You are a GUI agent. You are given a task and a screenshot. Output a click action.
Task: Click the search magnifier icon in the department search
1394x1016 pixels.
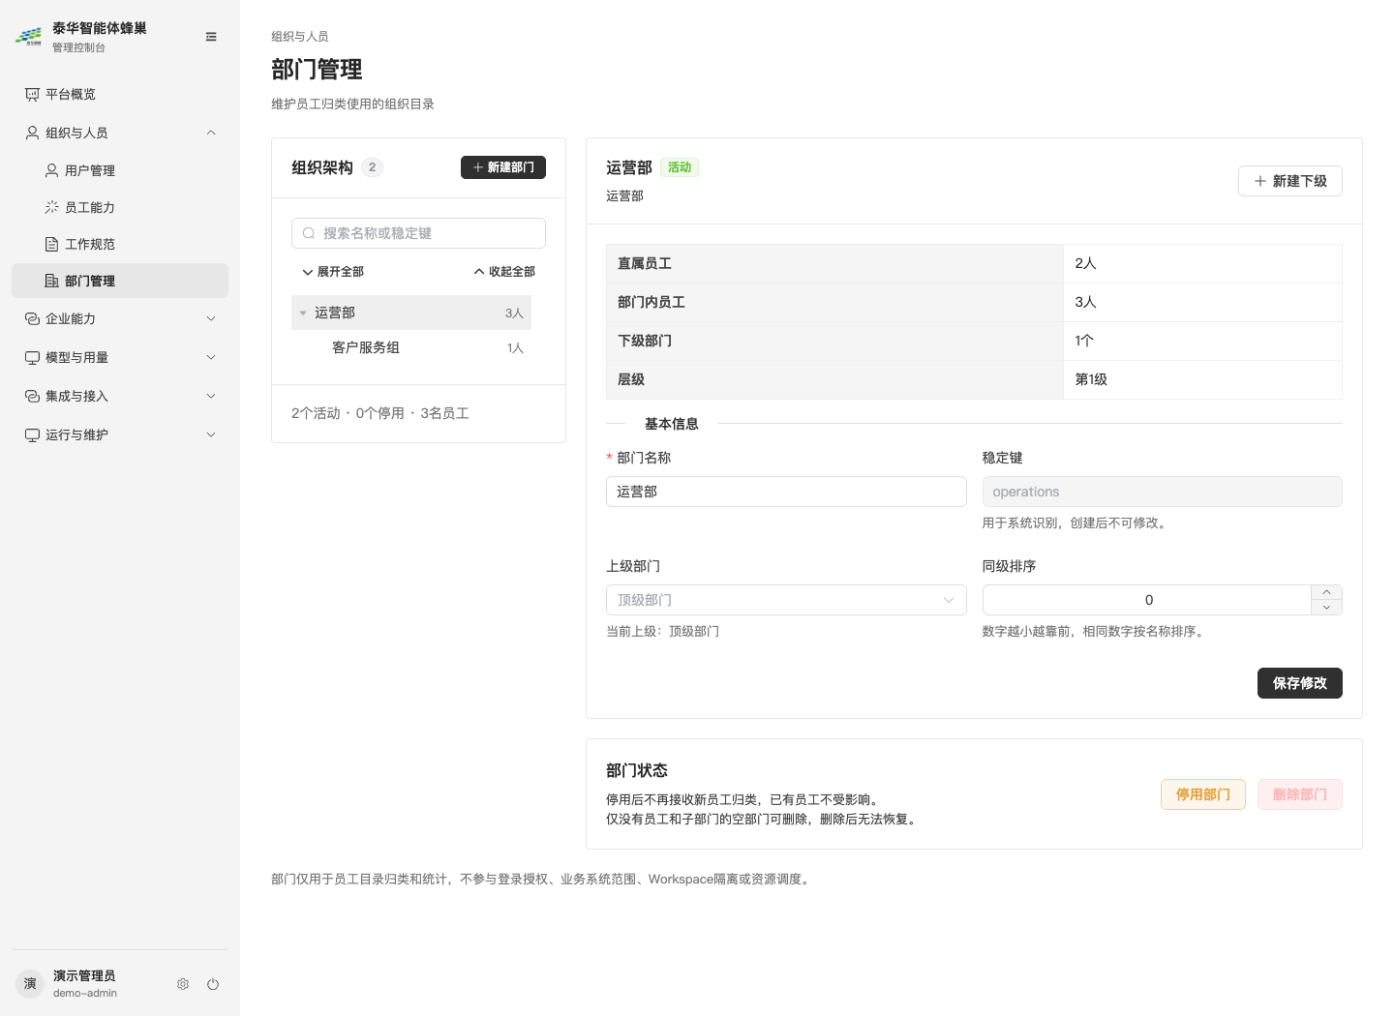309,233
